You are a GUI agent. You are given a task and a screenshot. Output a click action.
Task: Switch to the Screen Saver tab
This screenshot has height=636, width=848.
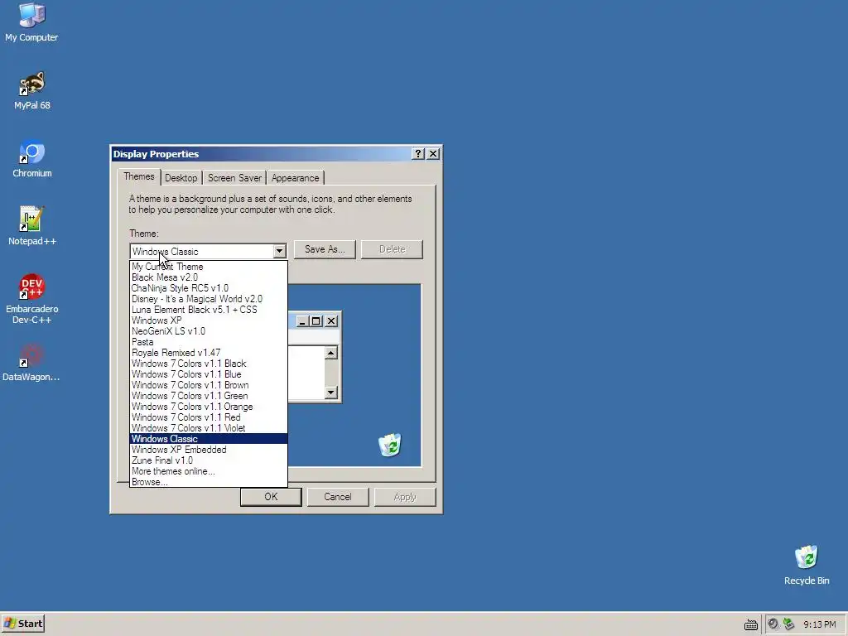(x=234, y=178)
